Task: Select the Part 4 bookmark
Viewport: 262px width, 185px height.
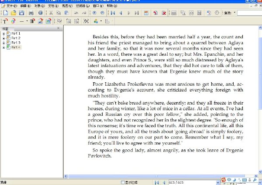Action: [x=16, y=47]
